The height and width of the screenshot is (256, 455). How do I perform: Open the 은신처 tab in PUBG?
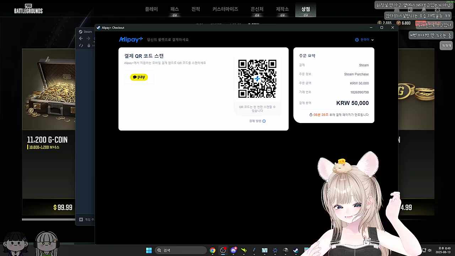pyautogui.click(x=257, y=9)
